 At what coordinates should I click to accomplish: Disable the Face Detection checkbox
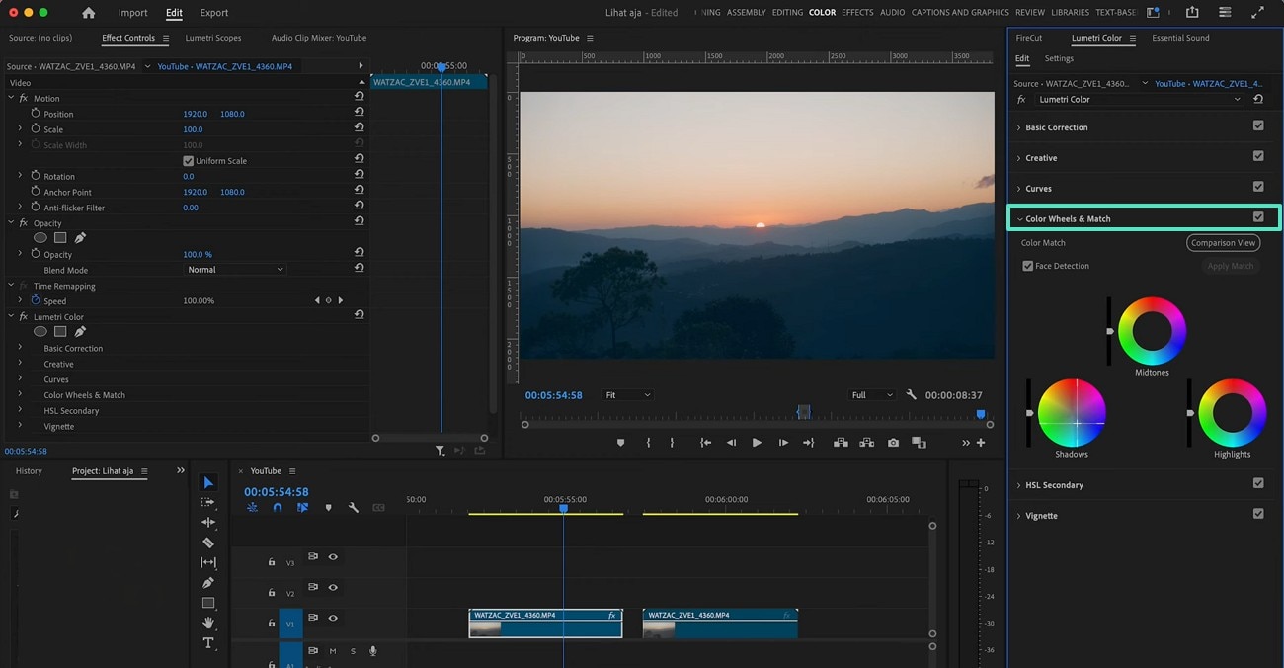(x=1028, y=266)
